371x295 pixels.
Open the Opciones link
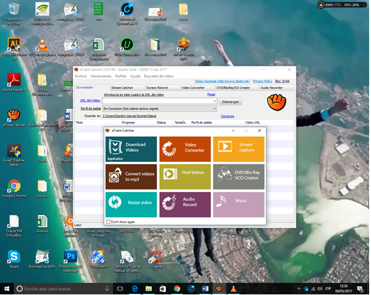click(228, 117)
